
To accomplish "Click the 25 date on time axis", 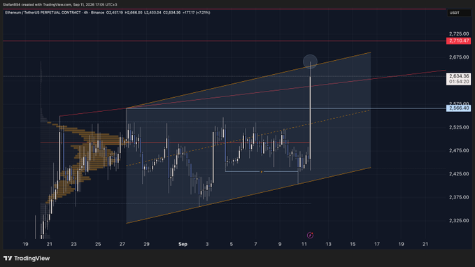I will tap(98, 244).
